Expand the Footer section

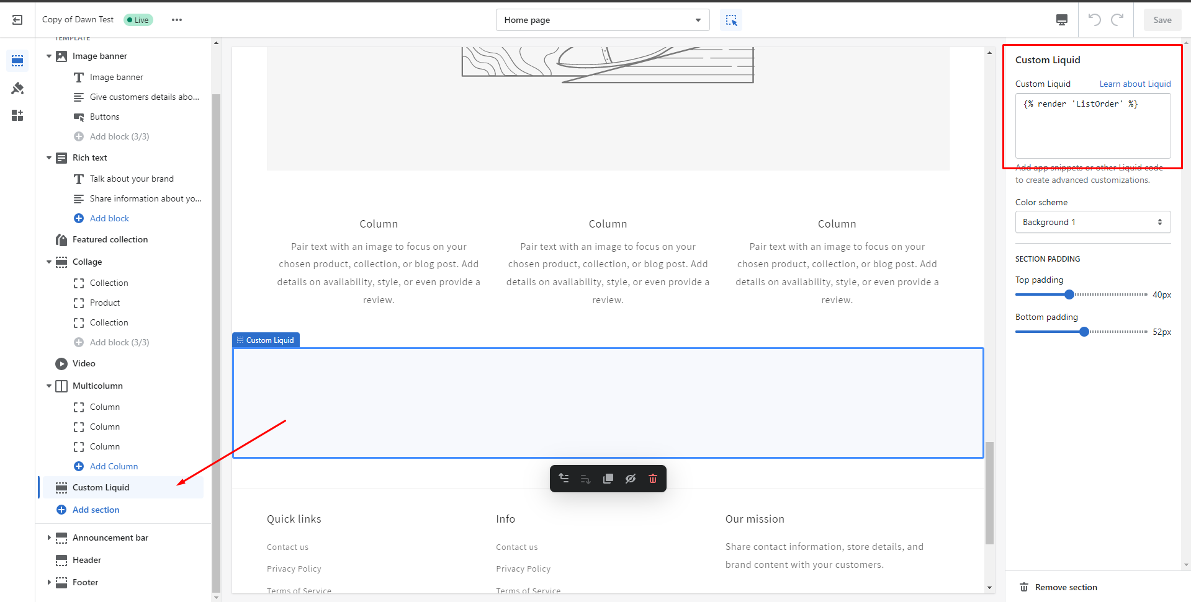(x=49, y=582)
